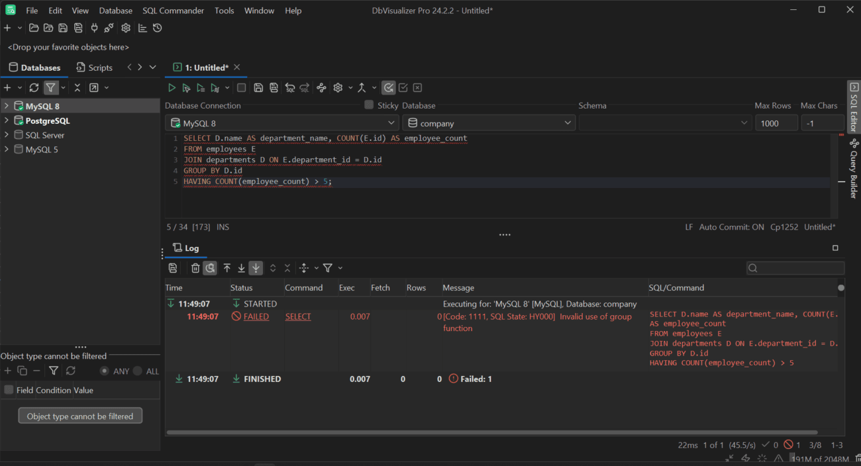The height and width of the screenshot is (466, 861).
Task: Enable tail mode with scroll-to-bottom icon
Action: coord(256,267)
